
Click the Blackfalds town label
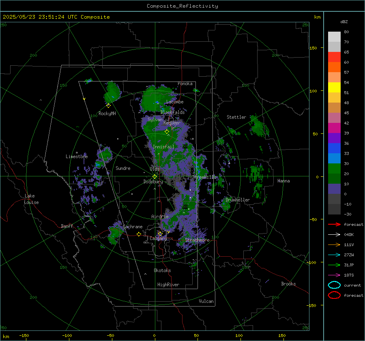point(172,112)
